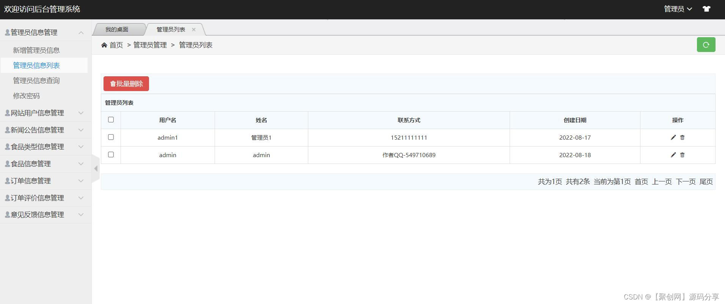Click the 用户名 column header
This screenshot has height=304, width=725.
tap(168, 120)
